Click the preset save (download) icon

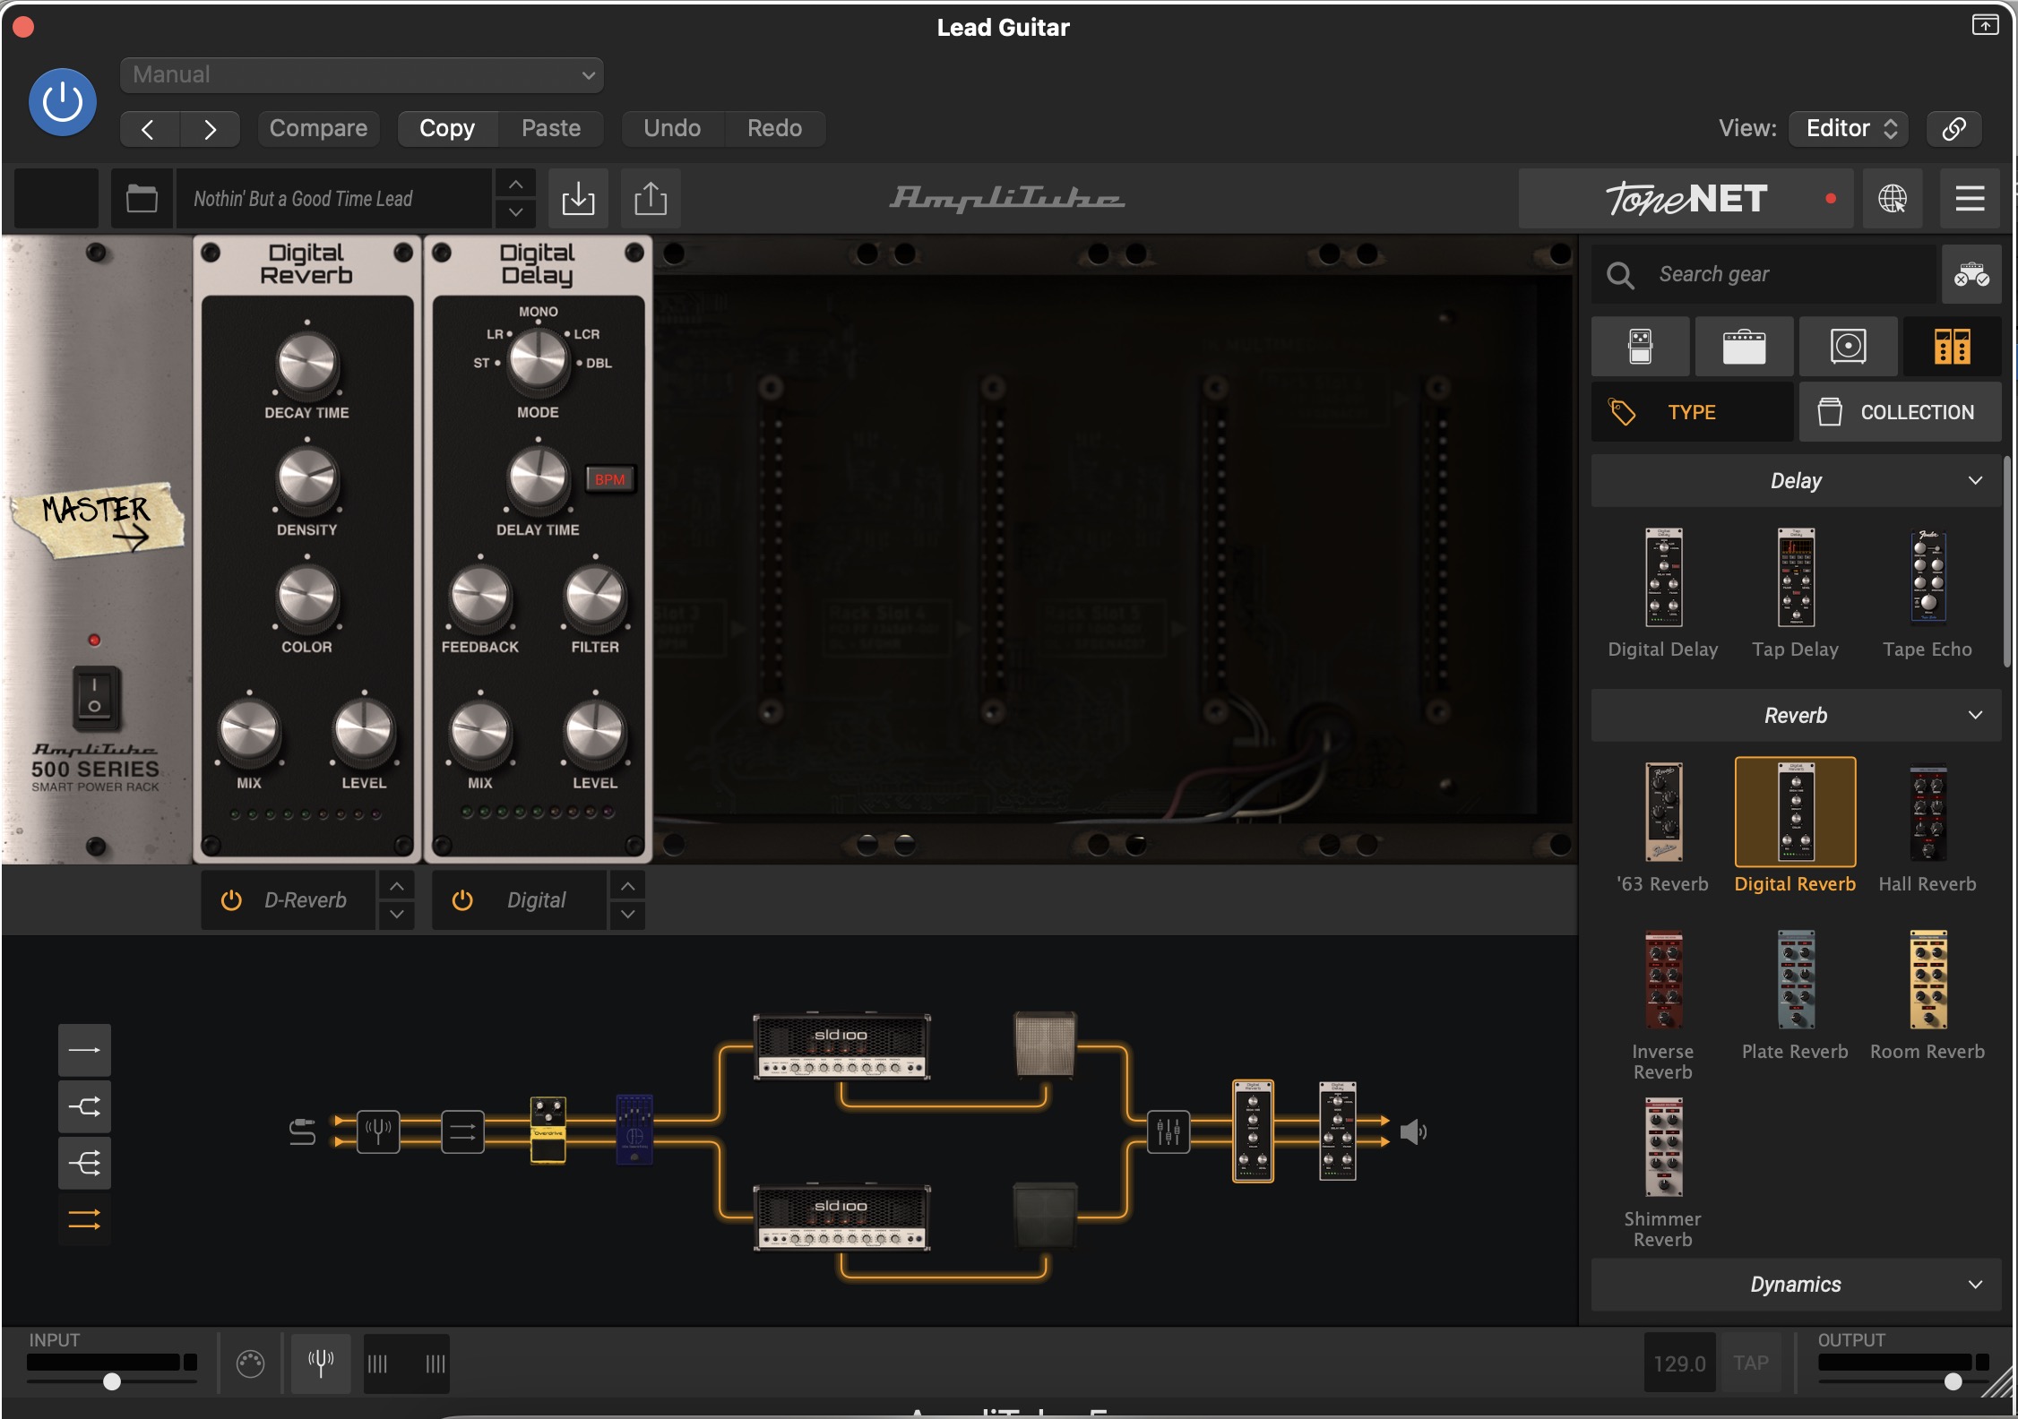point(578,198)
